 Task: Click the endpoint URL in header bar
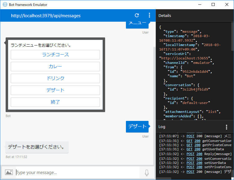[x=46, y=16]
